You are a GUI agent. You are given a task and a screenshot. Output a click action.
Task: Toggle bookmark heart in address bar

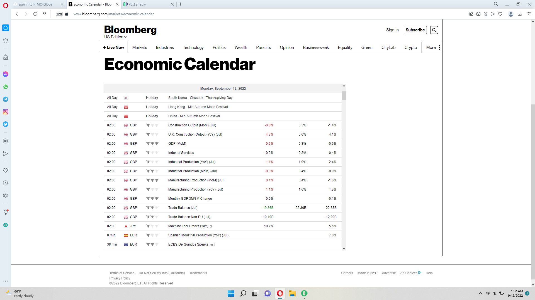coord(500,14)
